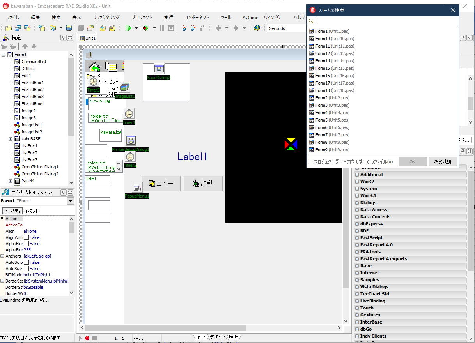The image size is (475, 343).
Task: Tick the all project group files checkbox
Action: 311,162
